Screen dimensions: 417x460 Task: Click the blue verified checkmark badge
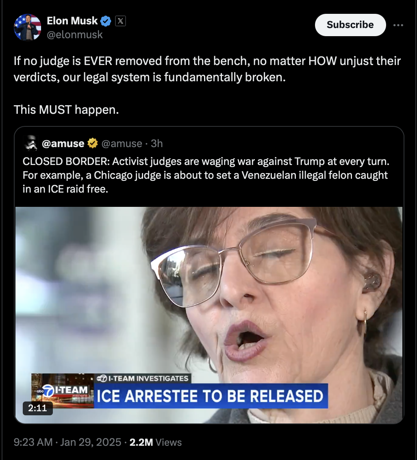click(106, 21)
